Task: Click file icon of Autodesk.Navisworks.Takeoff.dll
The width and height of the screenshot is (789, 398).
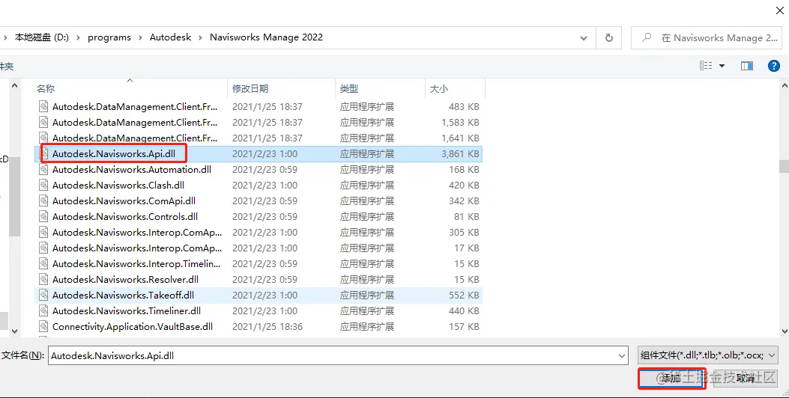Action: [44, 295]
